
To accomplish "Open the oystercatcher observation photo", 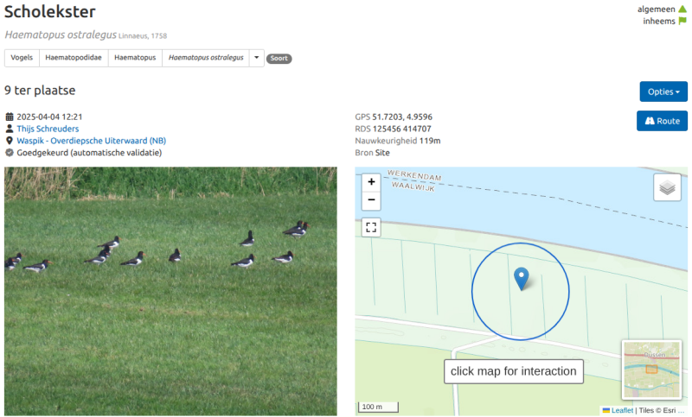I will [170, 291].
